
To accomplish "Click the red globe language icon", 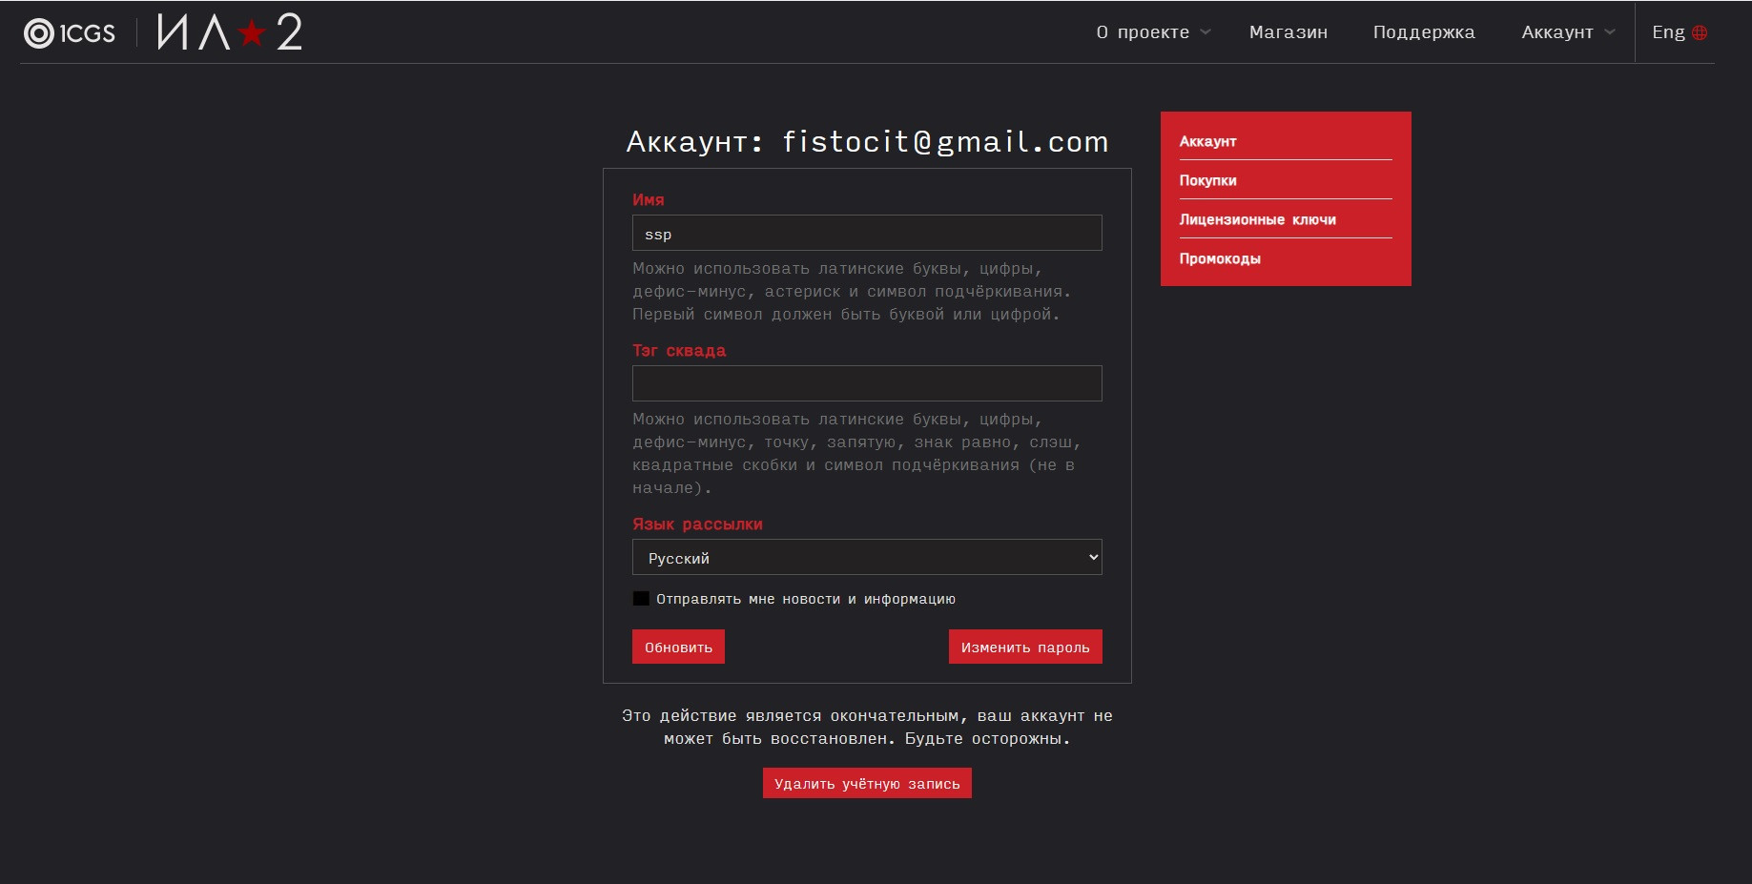I will pyautogui.click(x=1700, y=32).
